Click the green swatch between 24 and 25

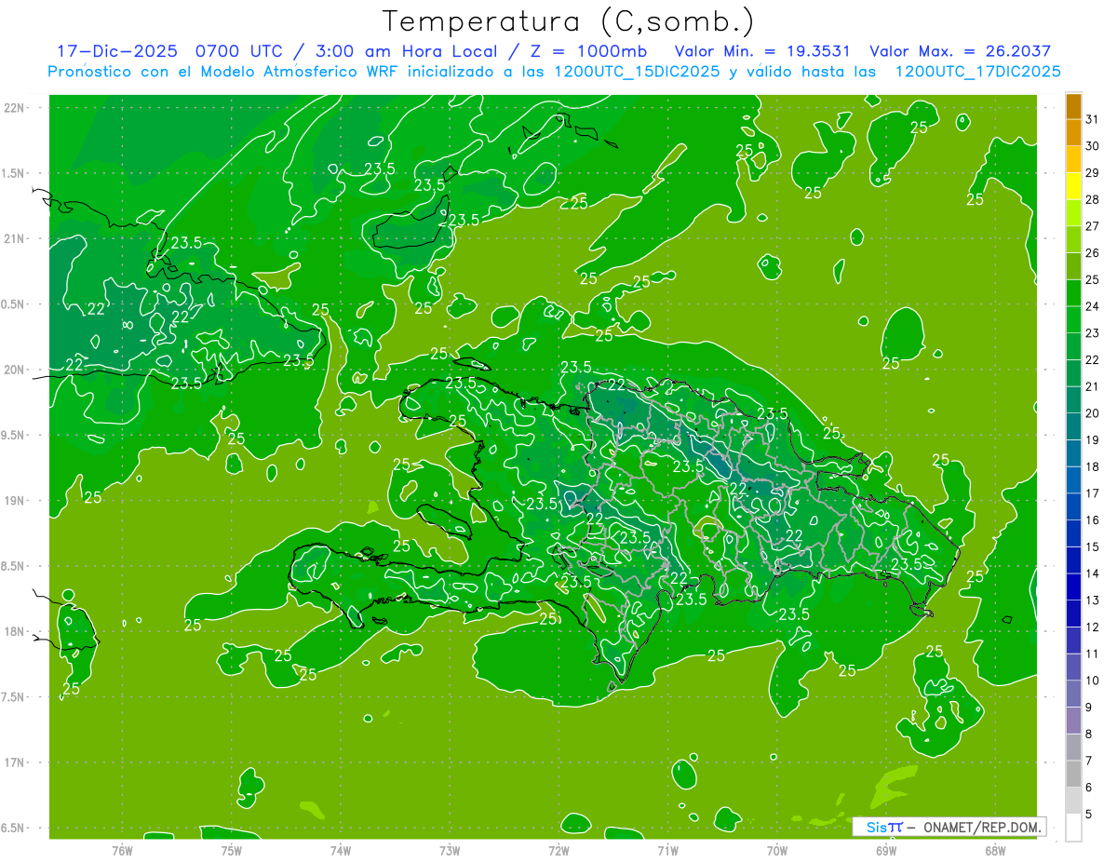coord(1073,293)
